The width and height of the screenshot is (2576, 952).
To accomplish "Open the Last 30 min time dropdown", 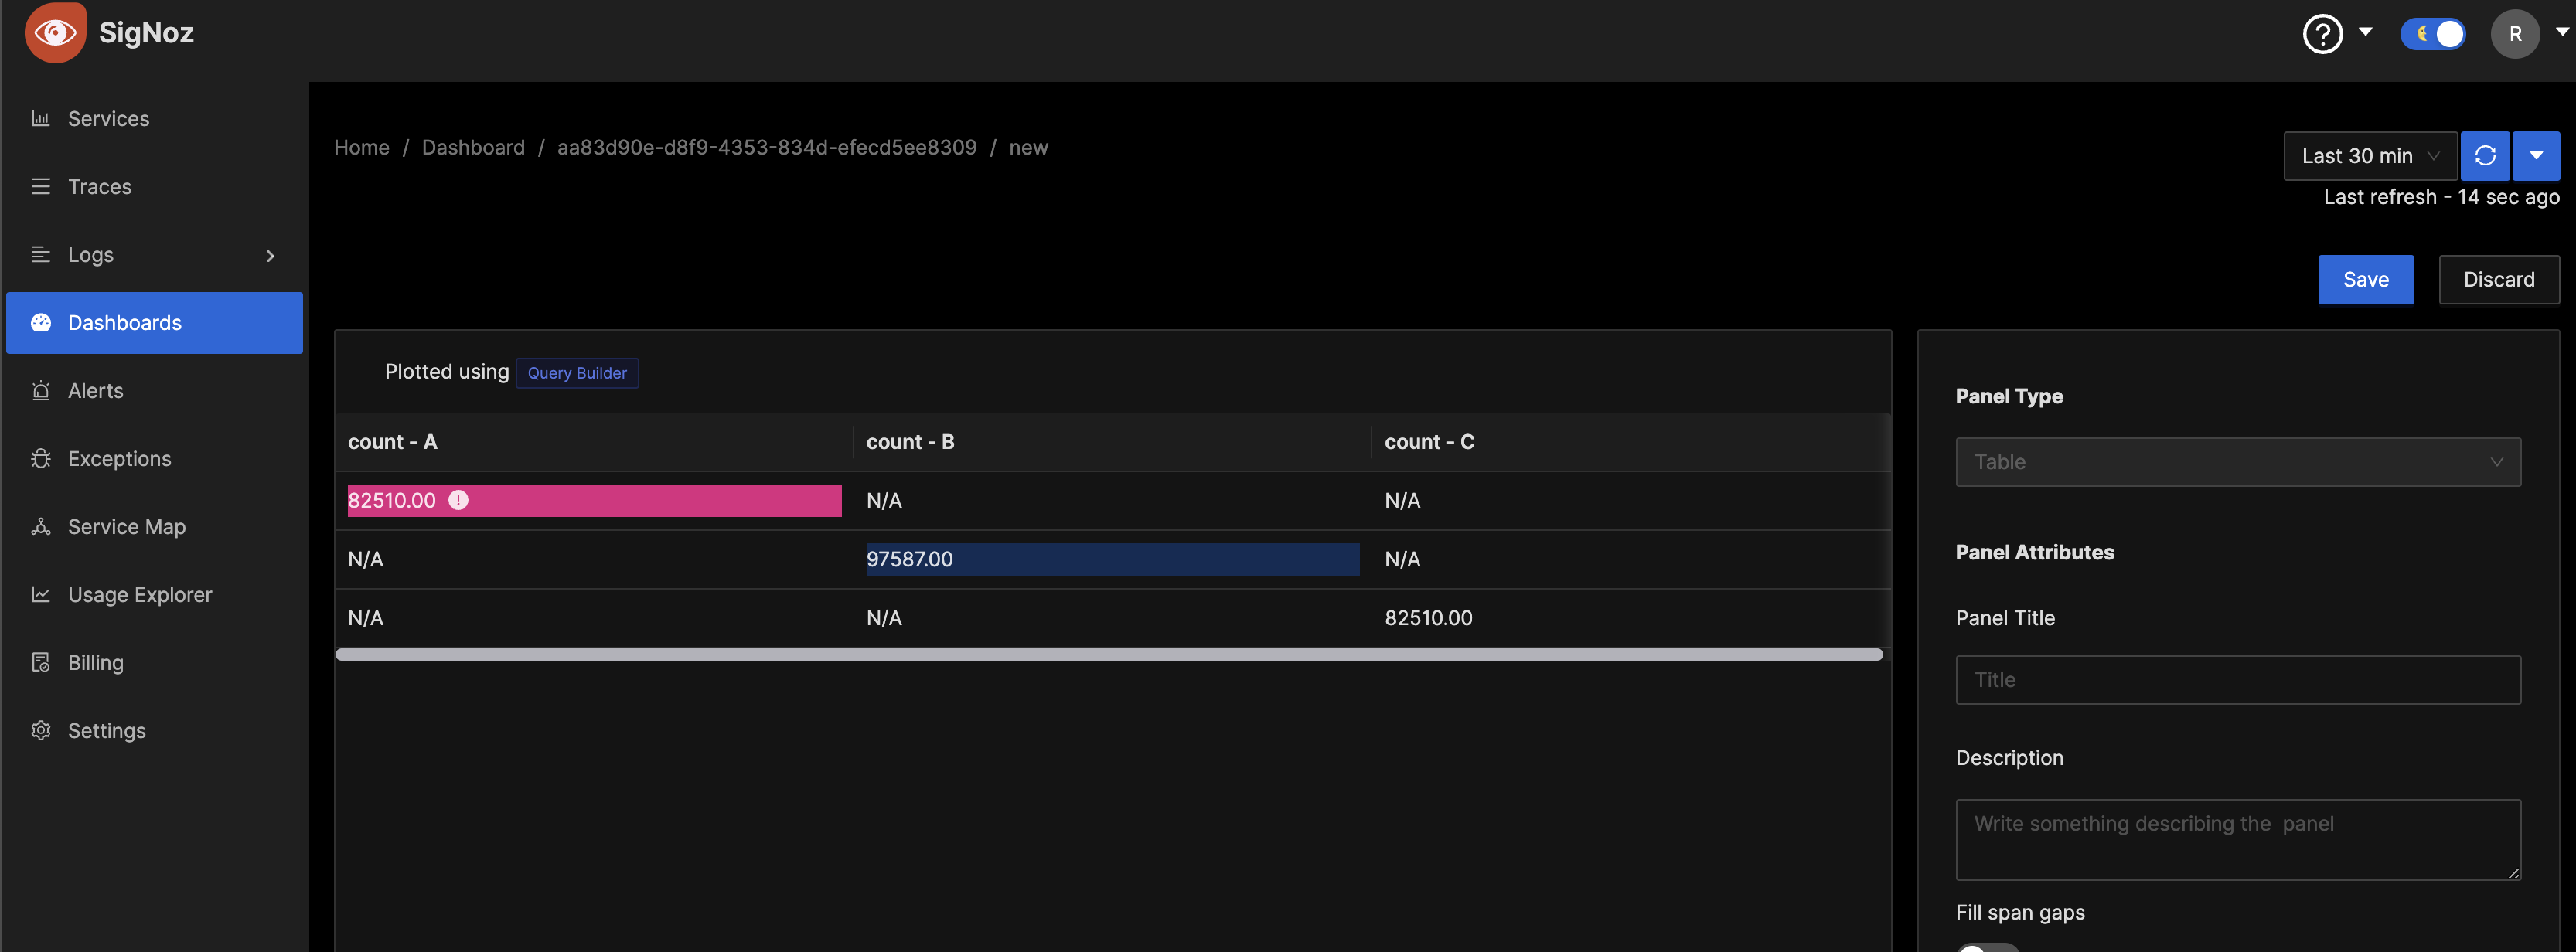I will [x=2369, y=156].
